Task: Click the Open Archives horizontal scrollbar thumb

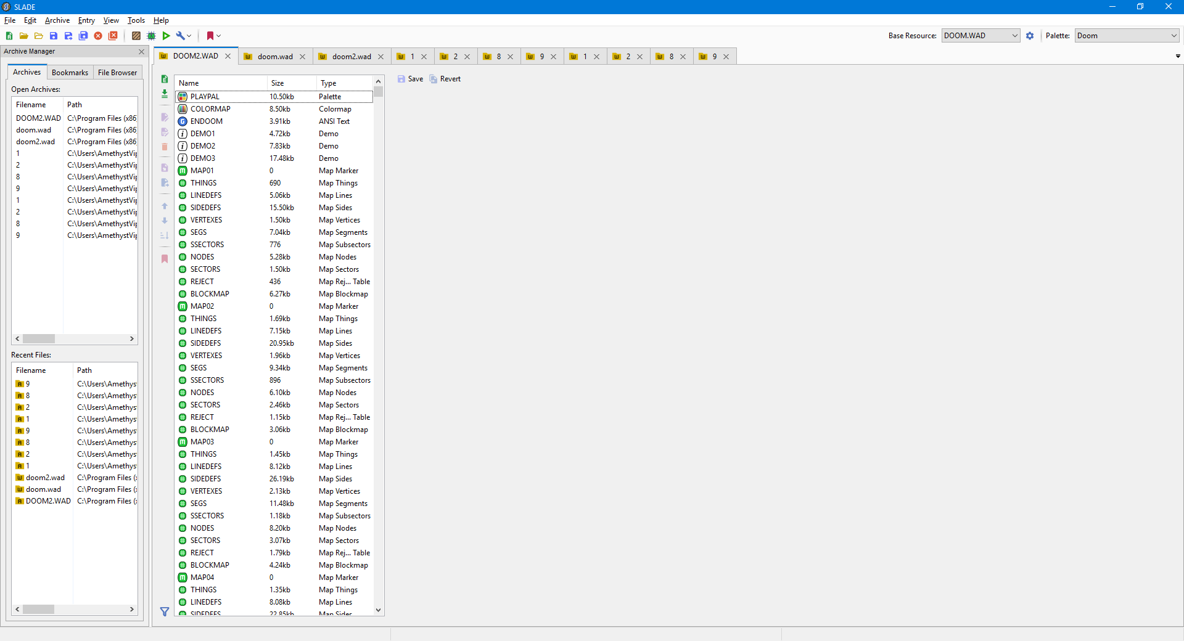Action: 39,339
